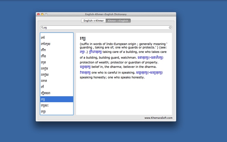Select the រក្ខិតសព entry in the list
227x142 pixels.
[57, 93]
